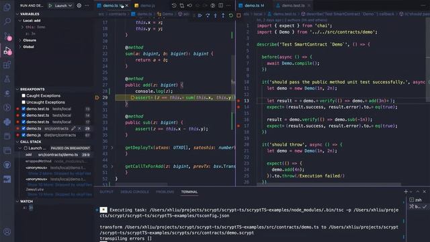430x242 pixels.
Task: Click the debug Step Over button
Action: [x=208, y=15]
